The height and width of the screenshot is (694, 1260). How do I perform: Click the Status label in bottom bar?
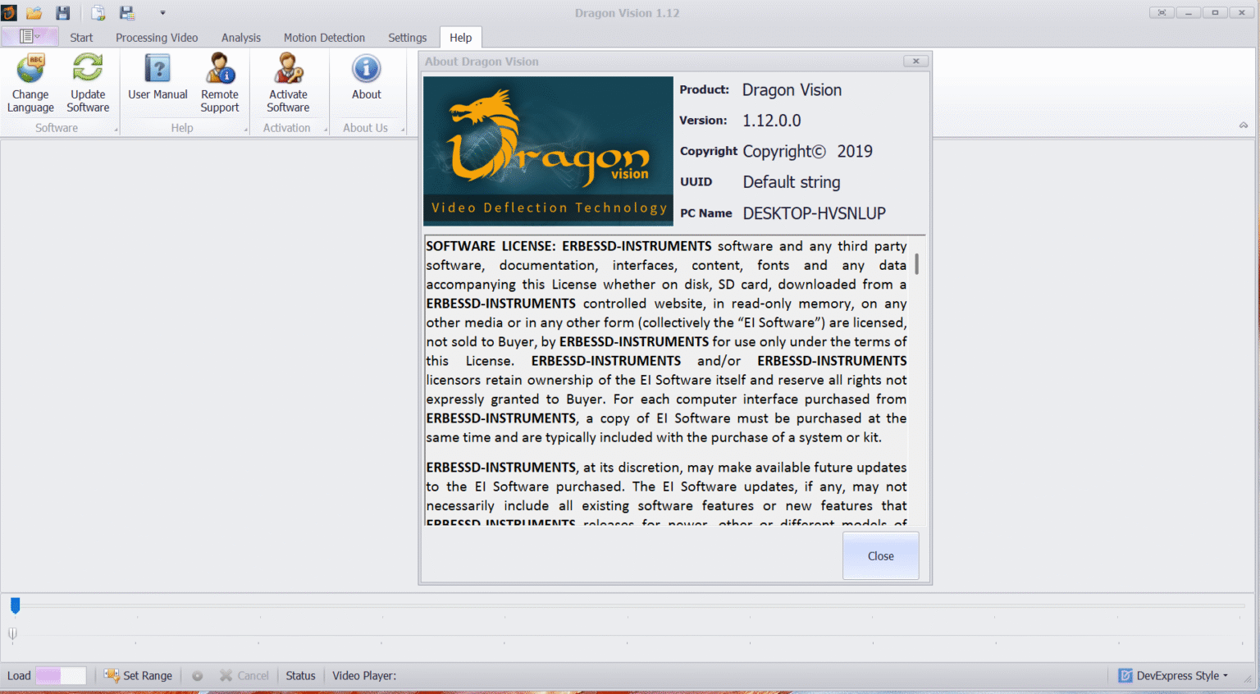[300, 676]
